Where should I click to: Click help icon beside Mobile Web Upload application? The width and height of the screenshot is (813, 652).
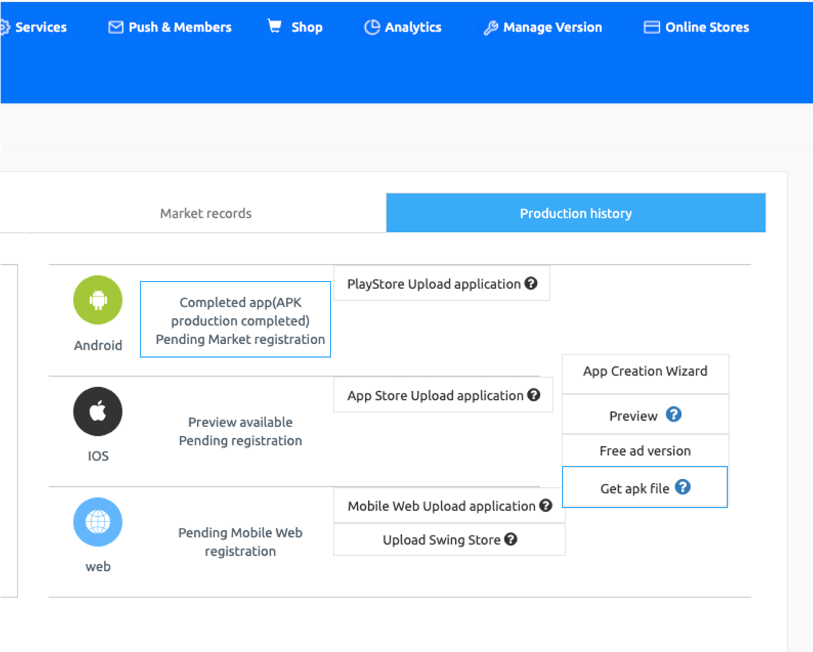tap(546, 505)
